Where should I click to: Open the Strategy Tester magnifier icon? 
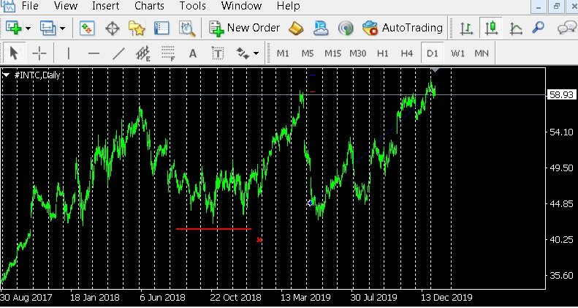pos(187,28)
